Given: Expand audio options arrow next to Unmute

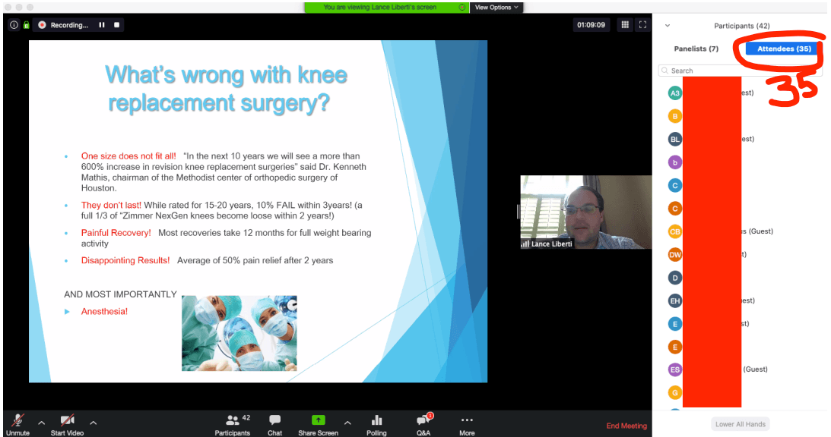Looking at the screenshot, I should coord(41,423).
